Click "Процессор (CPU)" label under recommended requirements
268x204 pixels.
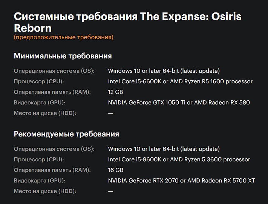39,160
